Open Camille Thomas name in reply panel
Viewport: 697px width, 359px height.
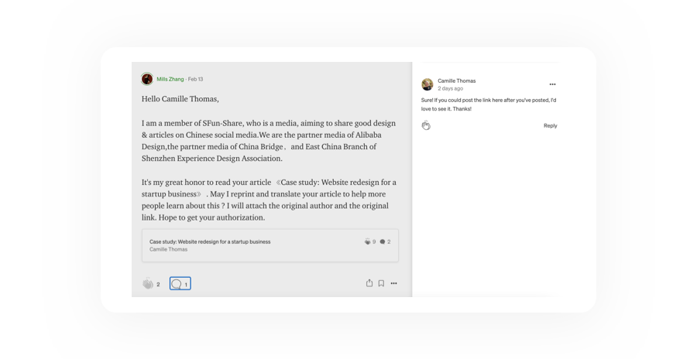457,80
